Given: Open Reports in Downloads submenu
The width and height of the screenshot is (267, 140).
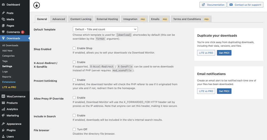Looking at the screenshot, I should click(x=7, y=77).
